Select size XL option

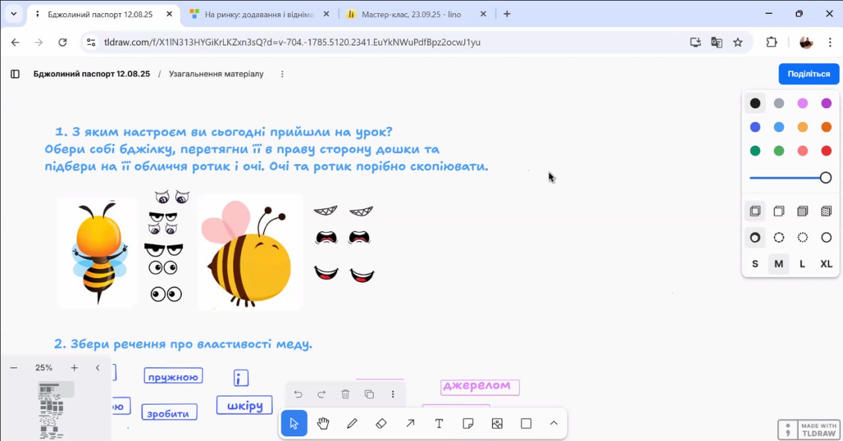(x=826, y=264)
